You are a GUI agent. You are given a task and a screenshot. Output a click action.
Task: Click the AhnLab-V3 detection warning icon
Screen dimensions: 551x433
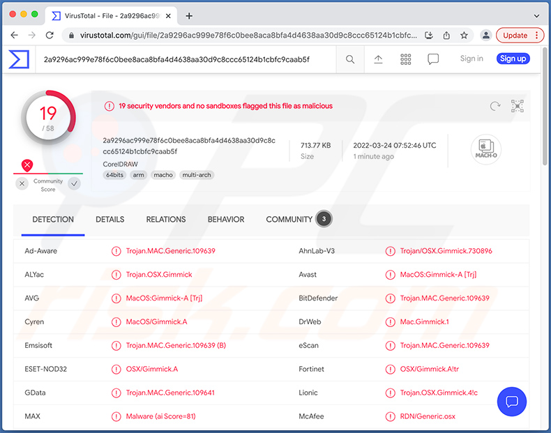(390, 251)
